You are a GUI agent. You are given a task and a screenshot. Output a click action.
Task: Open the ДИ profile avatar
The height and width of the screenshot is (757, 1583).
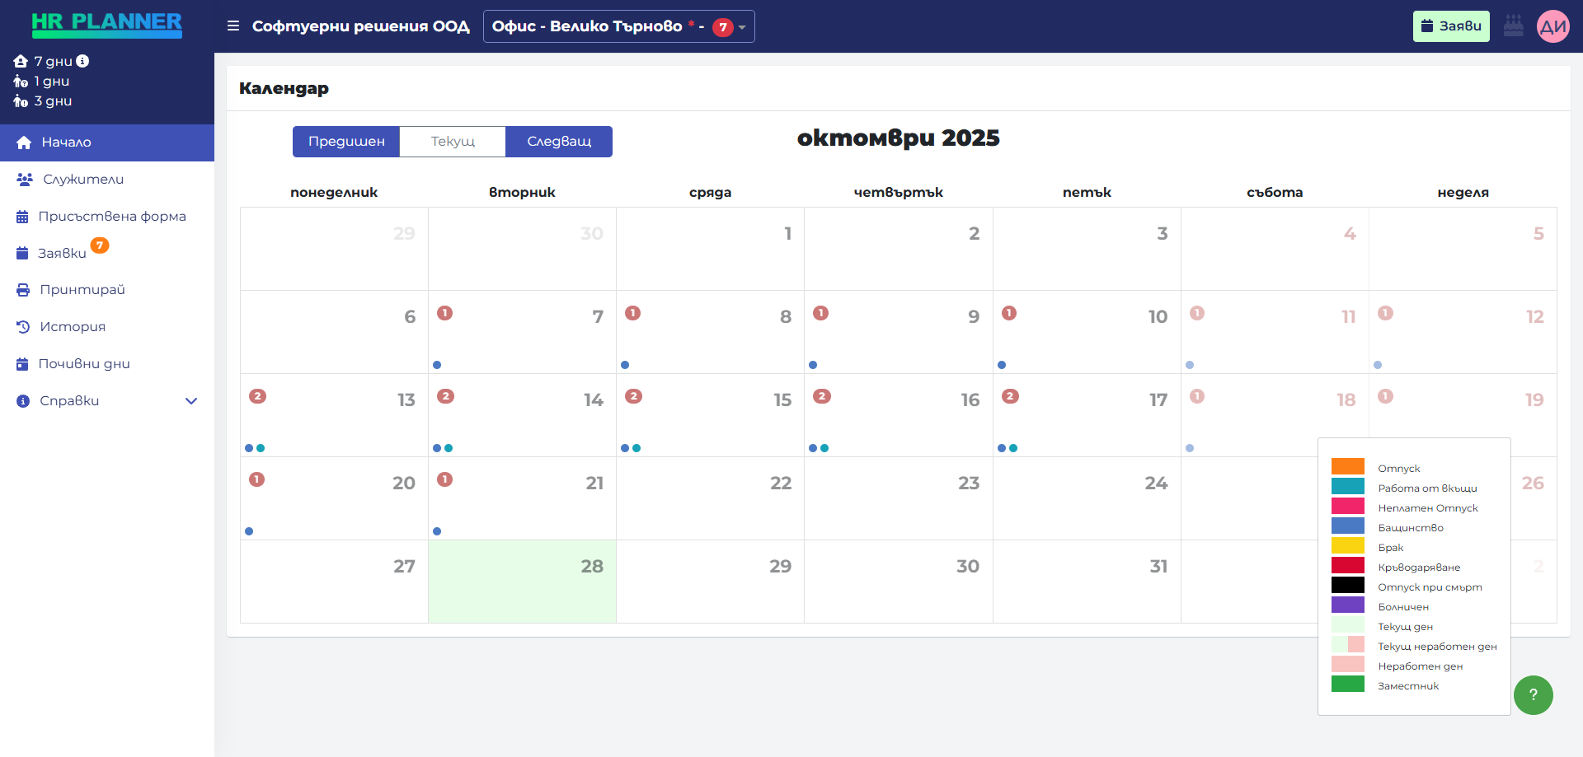tap(1554, 26)
